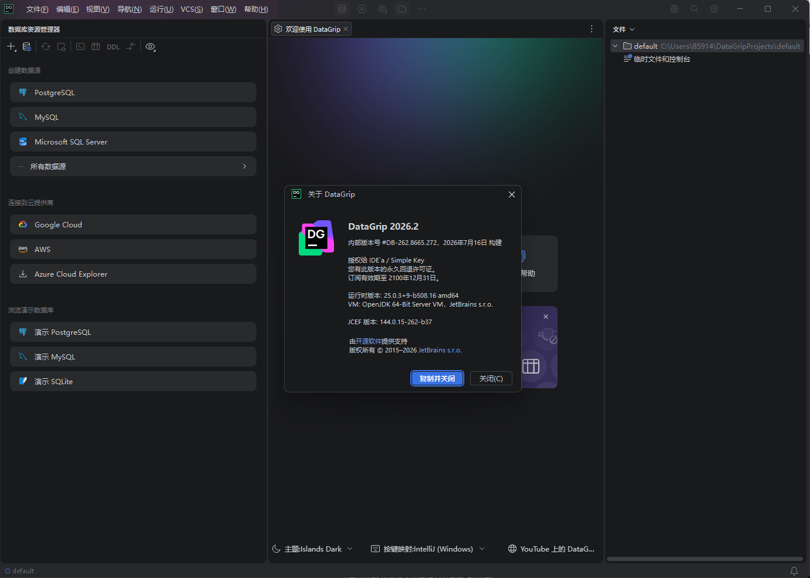Click the AI assistant swirl icon
Screen dimensions: 810x578
click(x=674, y=9)
